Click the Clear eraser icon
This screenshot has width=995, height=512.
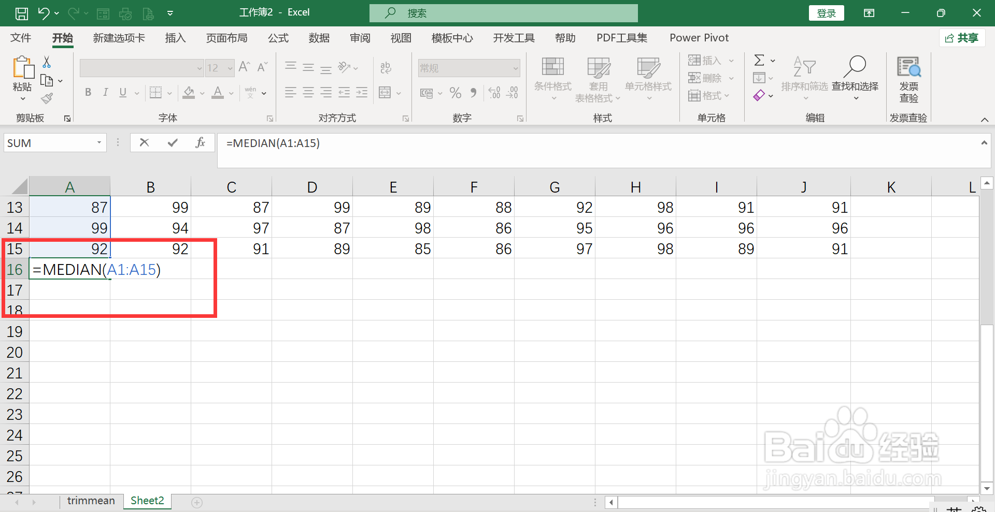(x=759, y=96)
